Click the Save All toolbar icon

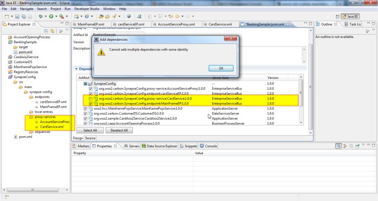24,17
